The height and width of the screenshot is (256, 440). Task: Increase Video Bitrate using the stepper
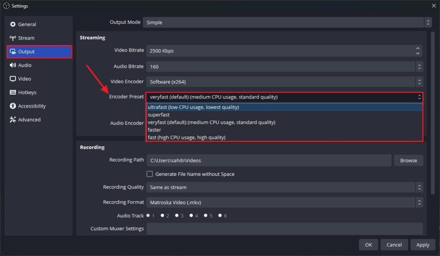[417, 48]
